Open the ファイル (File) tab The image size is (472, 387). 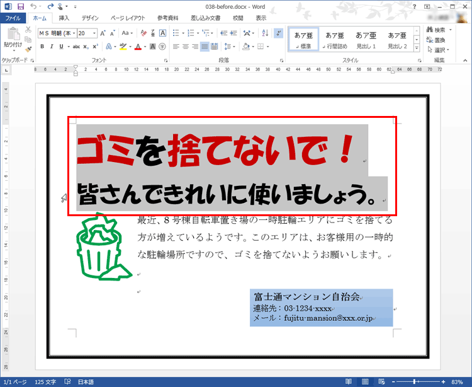point(13,18)
